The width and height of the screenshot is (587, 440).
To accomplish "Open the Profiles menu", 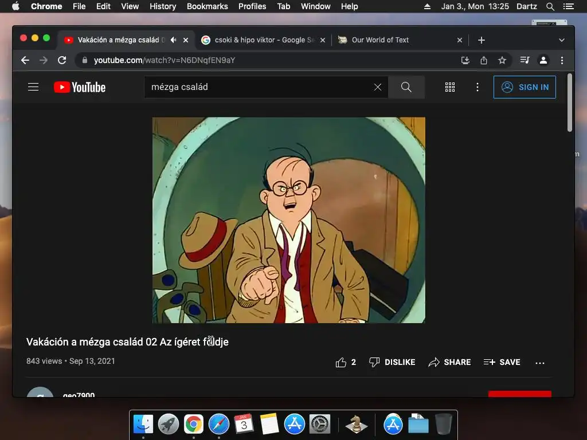I will coord(252,6).
